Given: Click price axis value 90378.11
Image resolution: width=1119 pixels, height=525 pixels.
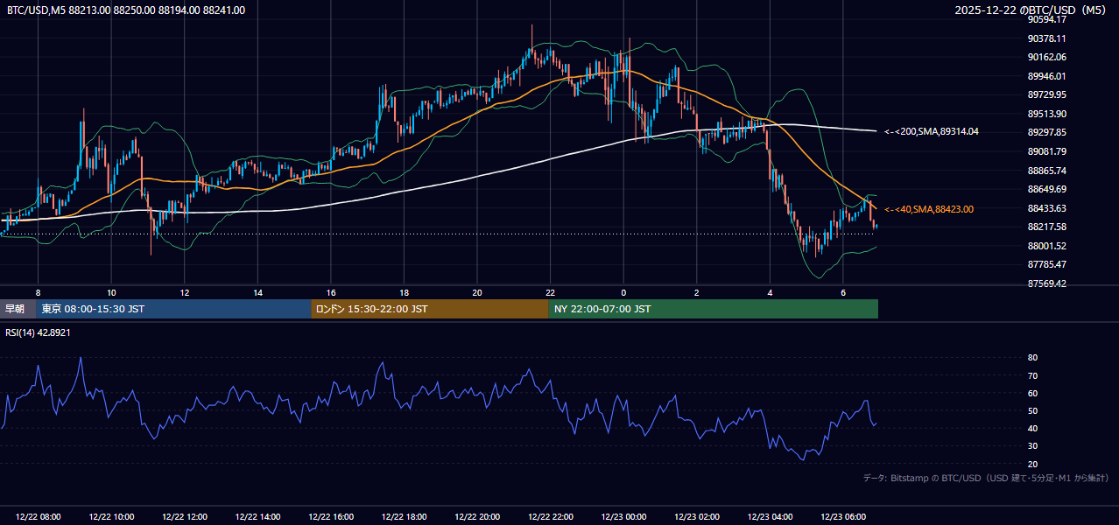Looking at the screenshot, I should [1046, 38].
